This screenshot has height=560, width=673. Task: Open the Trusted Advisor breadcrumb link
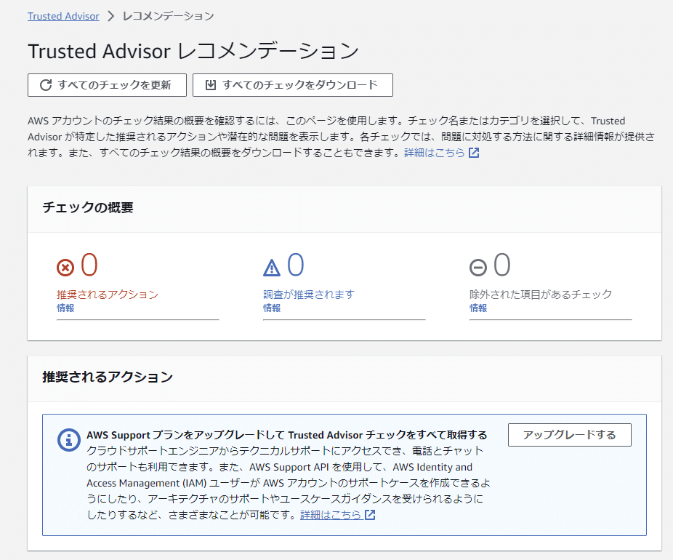pos(63,16)
